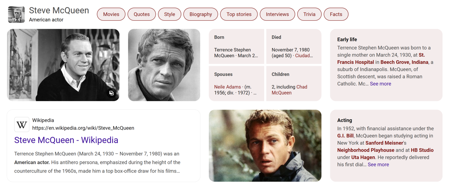The height and width of the screenshot is (186, 449).
Task: Expand Acting section with See more
Action: coord(378,164)
